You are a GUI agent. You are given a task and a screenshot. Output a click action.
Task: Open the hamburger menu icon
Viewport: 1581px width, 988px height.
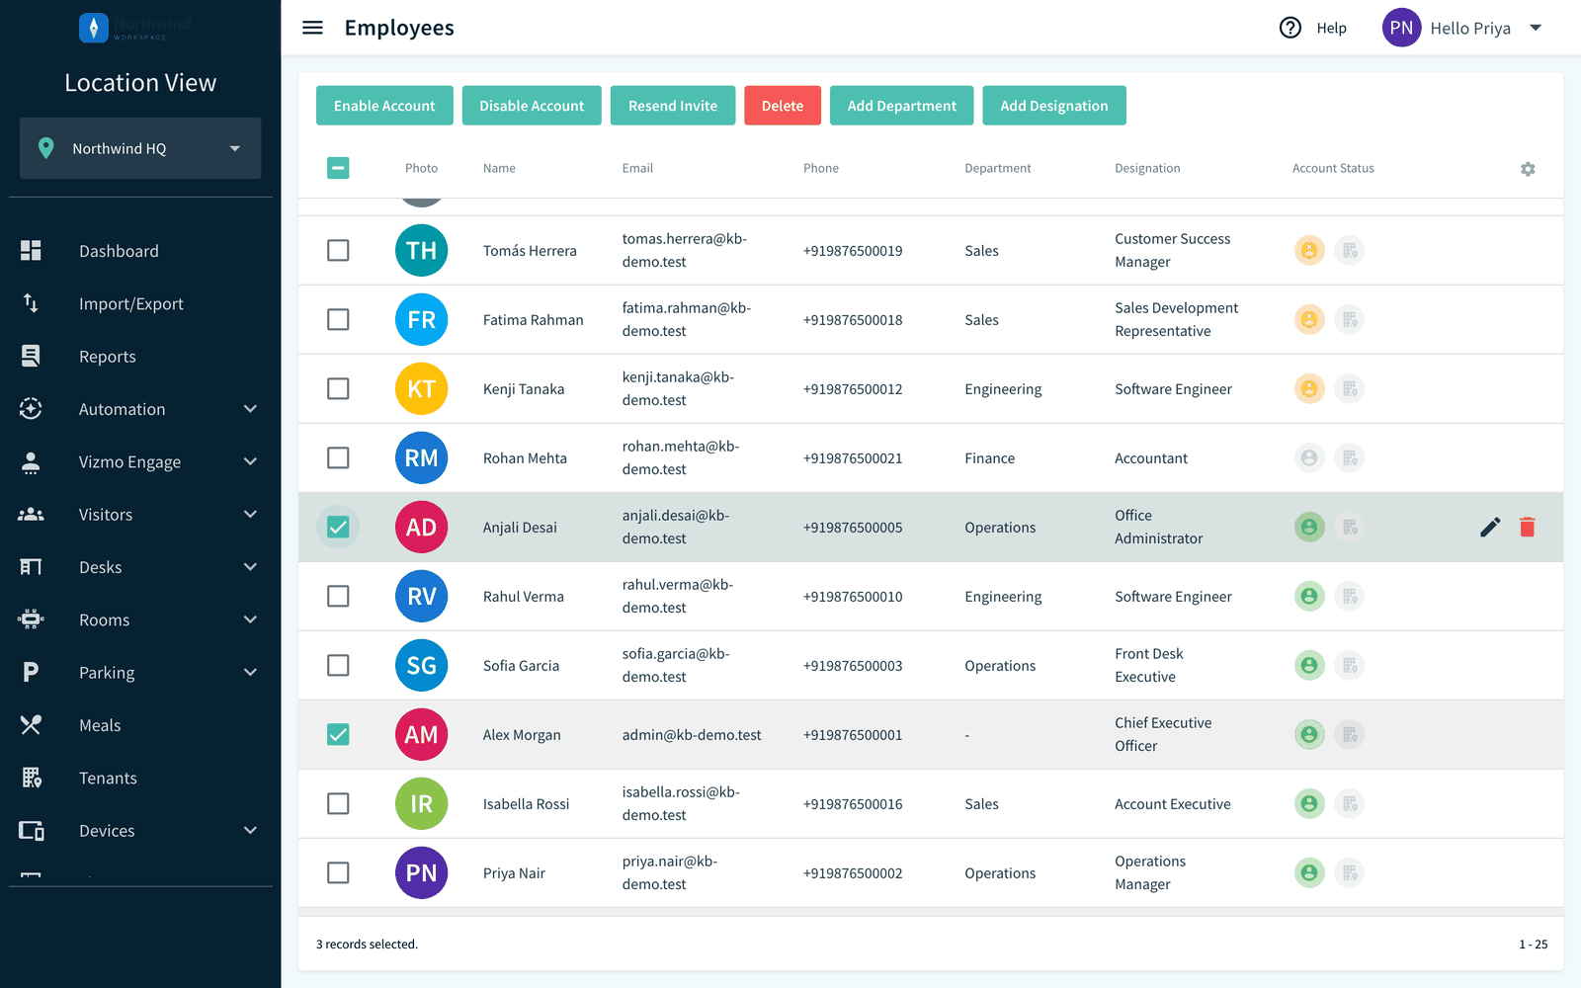point(312,28)
